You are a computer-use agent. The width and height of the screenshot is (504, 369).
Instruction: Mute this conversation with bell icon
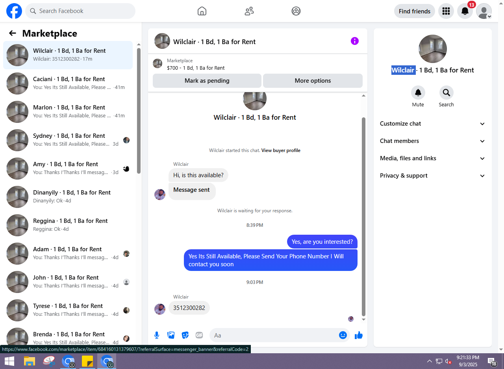(x=418, y=93)
